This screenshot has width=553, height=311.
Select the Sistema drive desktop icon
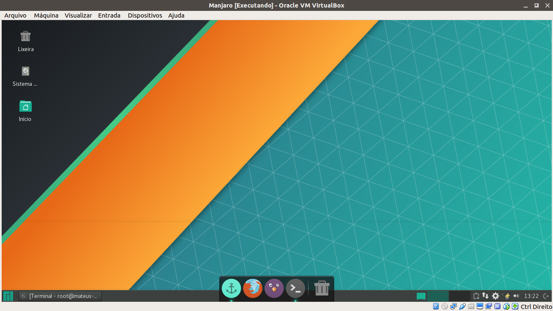click(x=26, y=71)
